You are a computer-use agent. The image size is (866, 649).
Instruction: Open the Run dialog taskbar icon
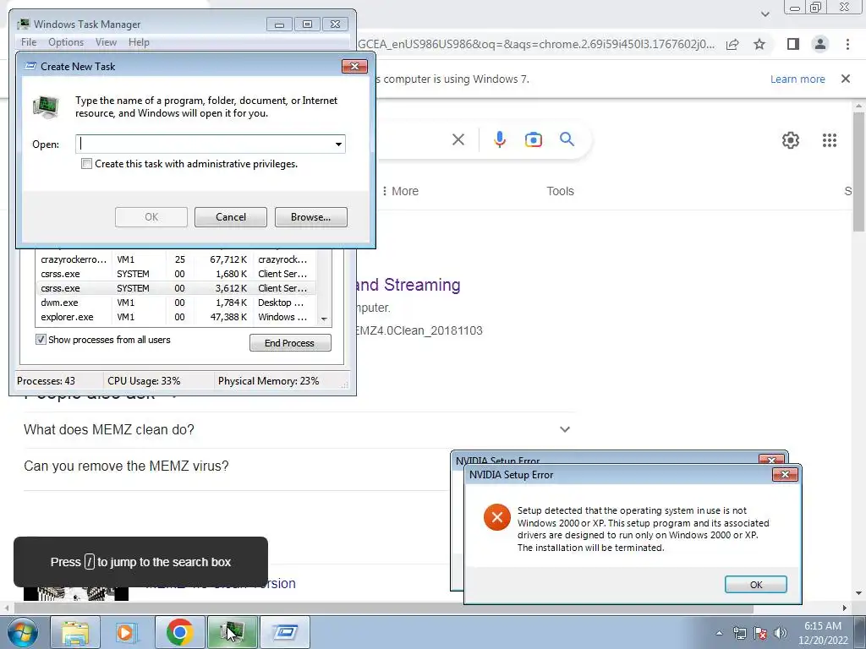[x=284, y=632]
